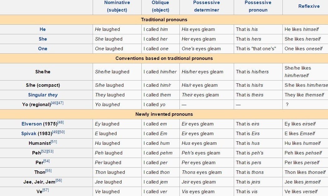The image size is (328, 196).
Task: Open footnote 51 next to Humanist
Action: tap(54, 142)
